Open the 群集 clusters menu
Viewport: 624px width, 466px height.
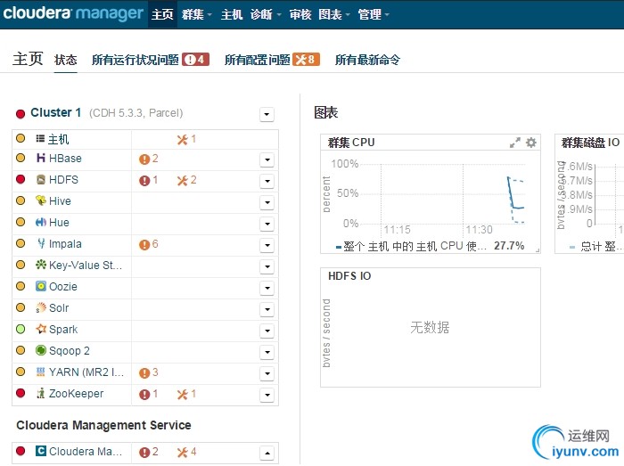(x=197, y=14)
